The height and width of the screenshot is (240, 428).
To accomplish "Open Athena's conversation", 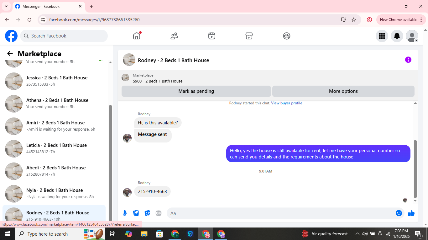I will tap(54, 103).
